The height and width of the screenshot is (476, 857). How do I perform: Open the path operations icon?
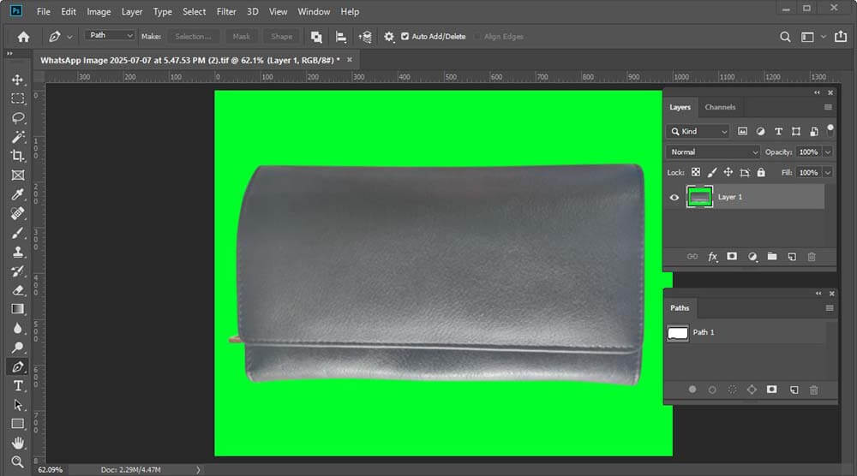tap(316, 37)
